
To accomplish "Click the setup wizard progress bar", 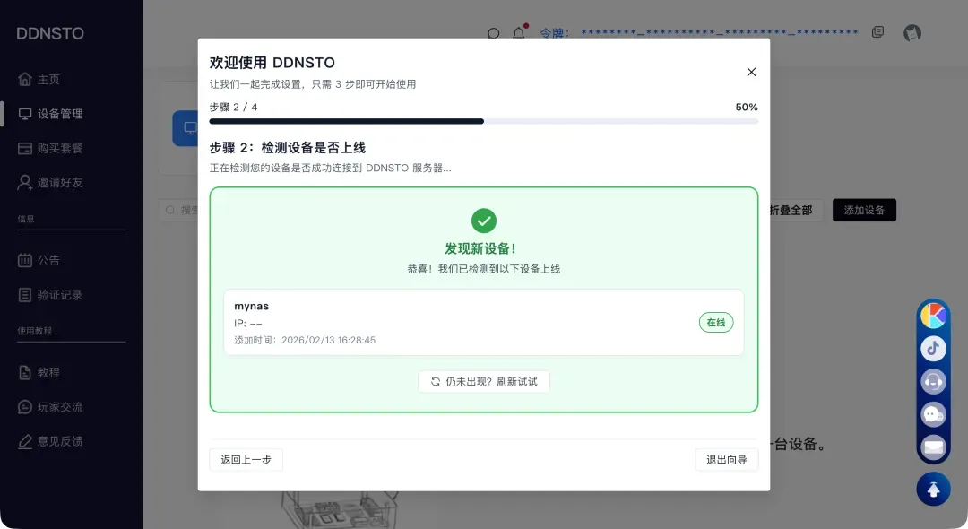I will 483,121.
